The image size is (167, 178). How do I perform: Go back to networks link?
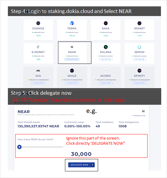(22, 103)
